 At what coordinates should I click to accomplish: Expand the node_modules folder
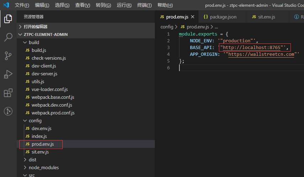(86, 167)
